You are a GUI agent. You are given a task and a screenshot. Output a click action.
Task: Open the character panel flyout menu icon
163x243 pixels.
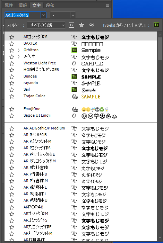click(x=108, y=6)
